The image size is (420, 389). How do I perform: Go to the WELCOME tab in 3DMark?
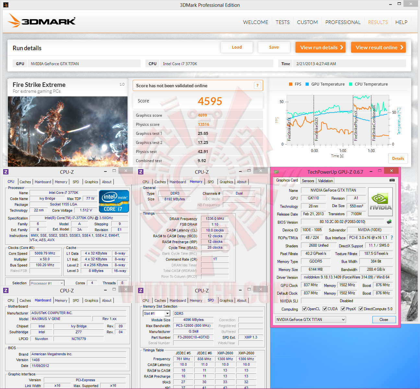point(256,22)
